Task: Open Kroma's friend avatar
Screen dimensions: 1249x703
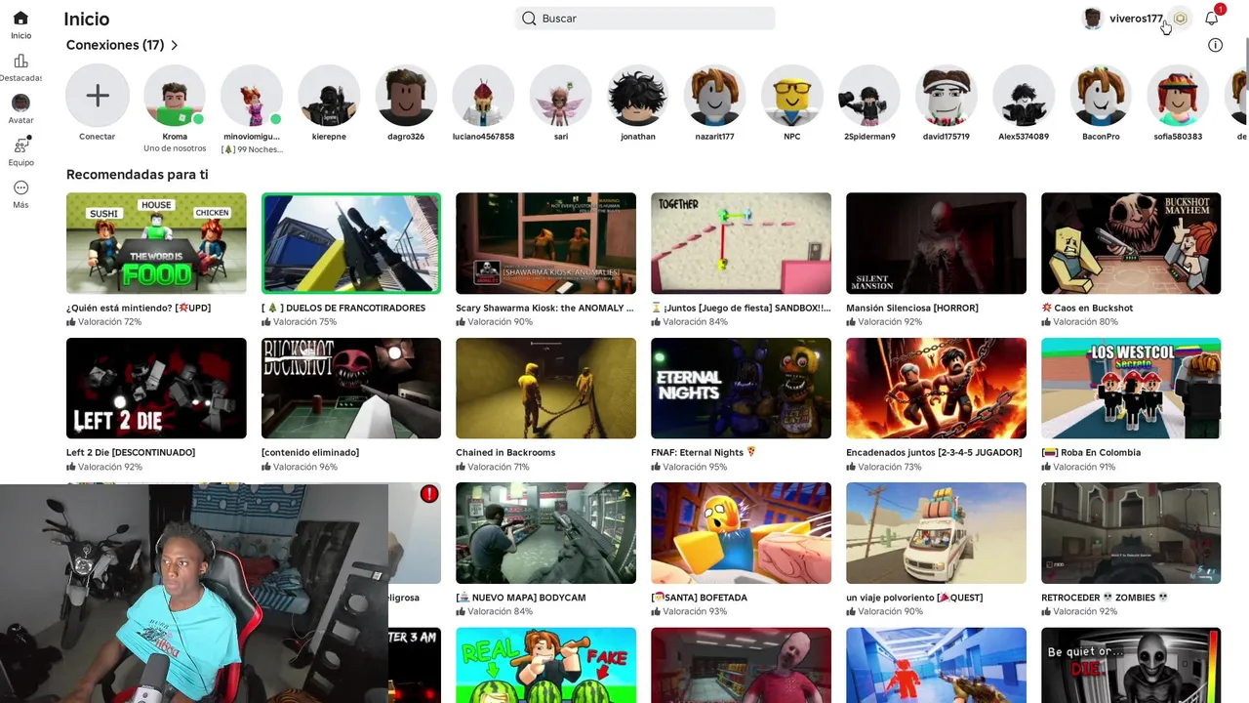Action: point(175,96)
